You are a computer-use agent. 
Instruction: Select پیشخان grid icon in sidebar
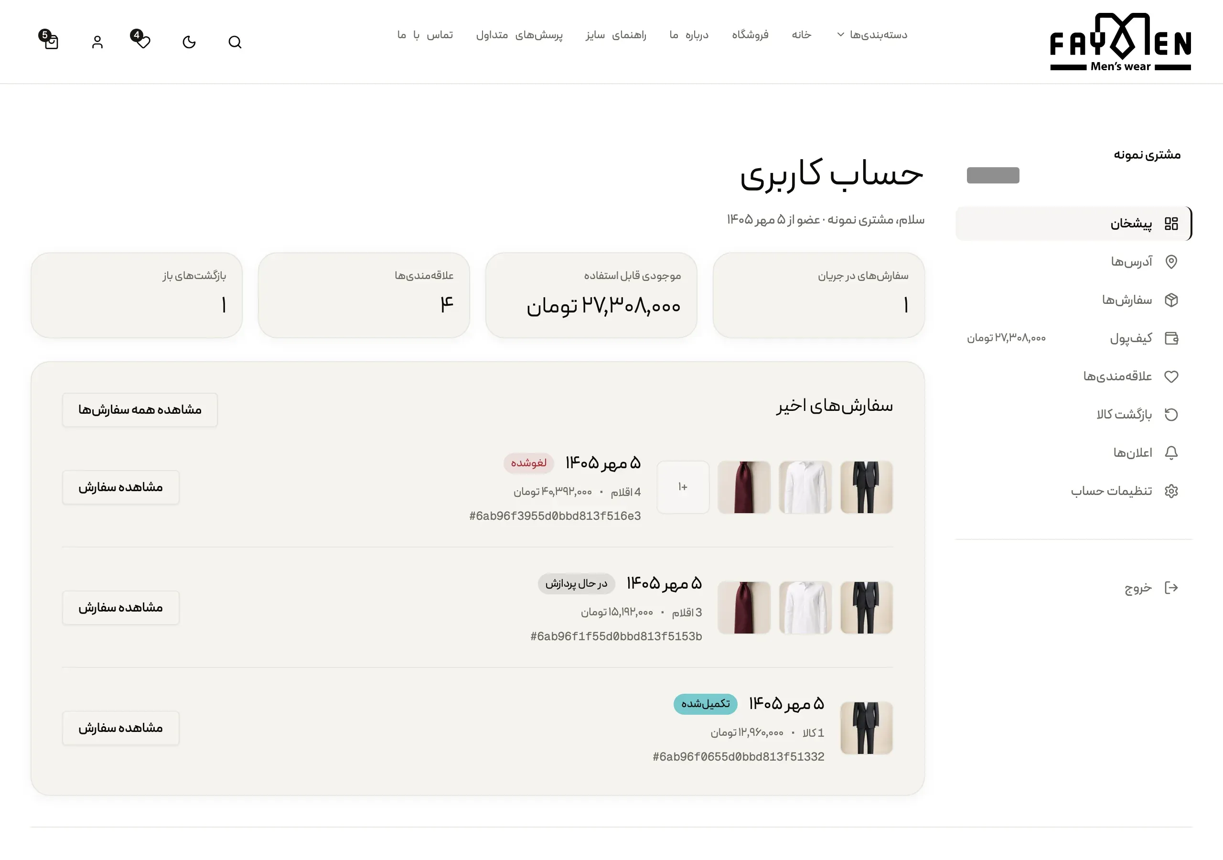point(1171,224)
